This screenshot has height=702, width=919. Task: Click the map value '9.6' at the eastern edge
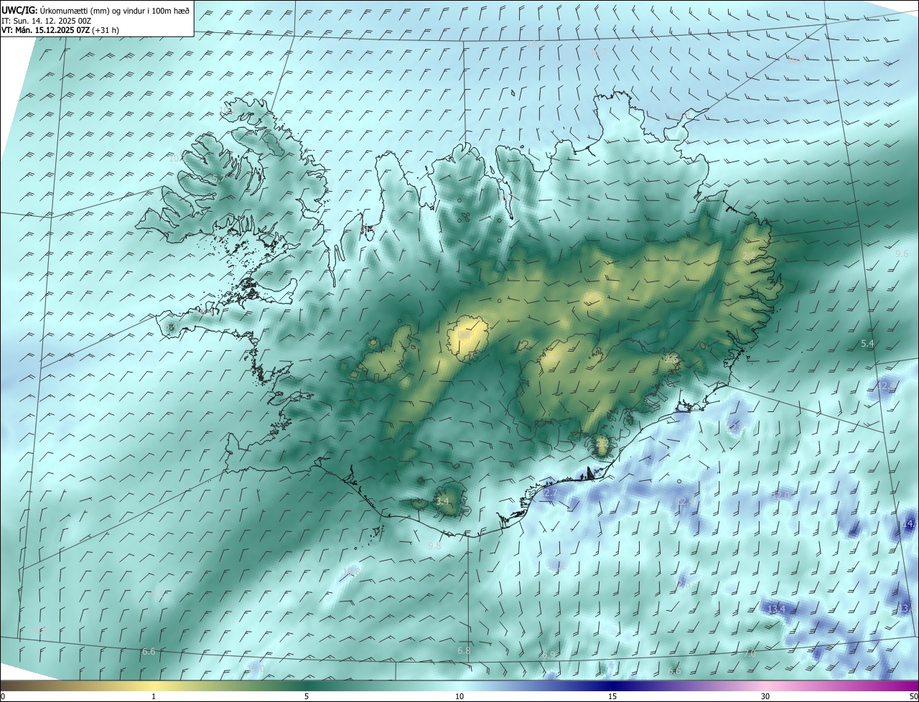pos(902,253)
